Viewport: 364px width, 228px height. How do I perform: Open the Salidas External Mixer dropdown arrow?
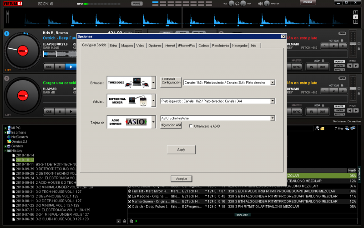pos(153,101)
